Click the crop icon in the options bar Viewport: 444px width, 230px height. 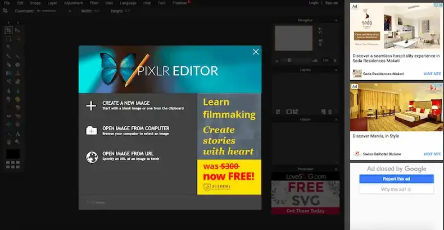(x=5, y=11)
